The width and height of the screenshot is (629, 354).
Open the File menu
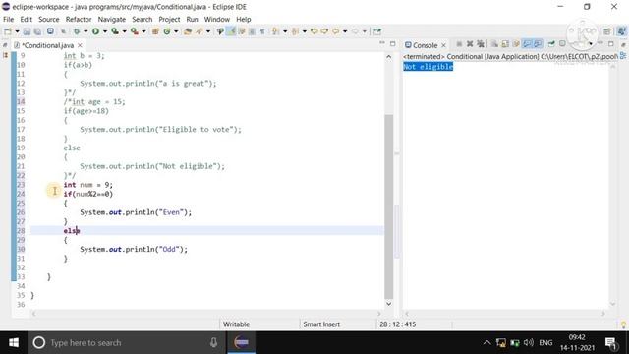[8, 19]
